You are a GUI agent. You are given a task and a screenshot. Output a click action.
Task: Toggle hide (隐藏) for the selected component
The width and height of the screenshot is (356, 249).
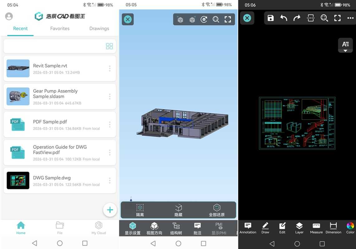pyautogui.click(x=178, y=209)
